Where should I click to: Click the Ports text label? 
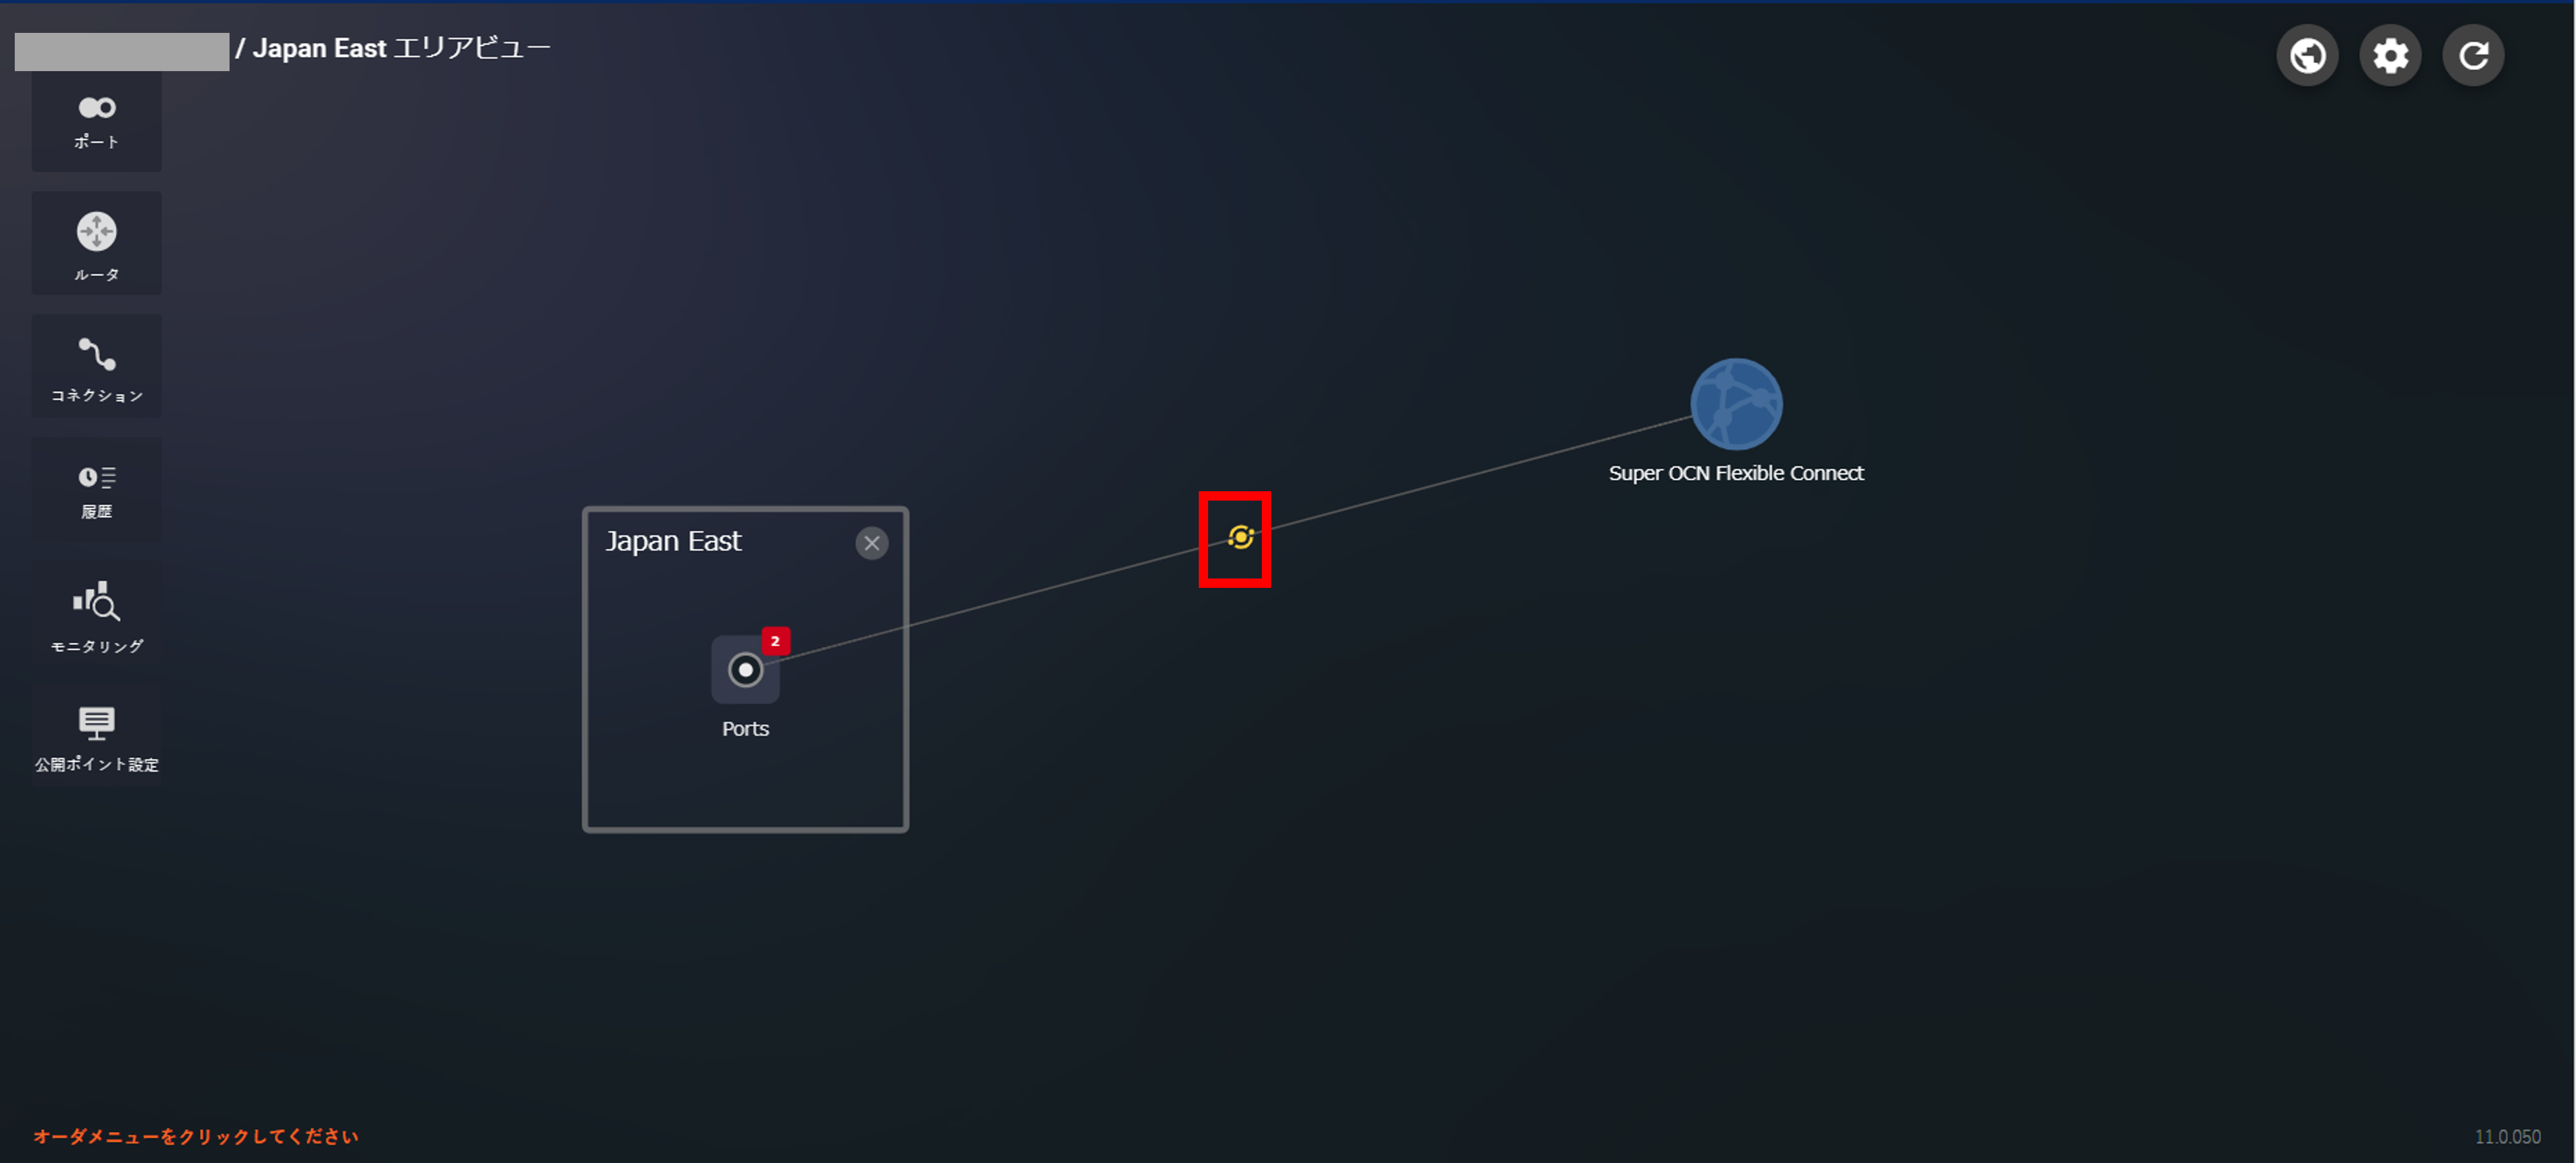tap(745, 729)
